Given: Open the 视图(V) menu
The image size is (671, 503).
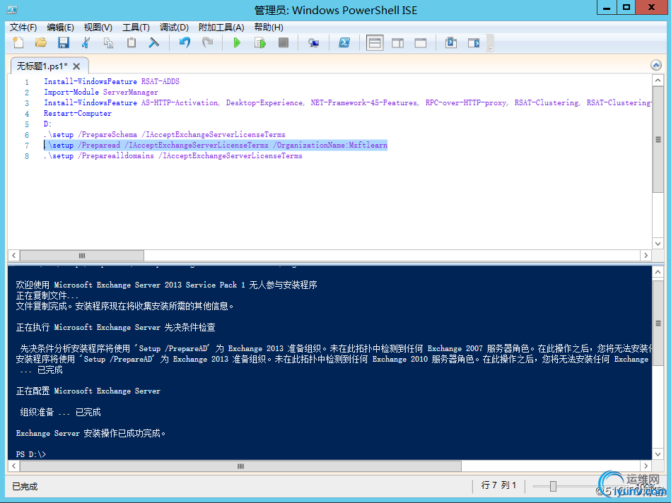Looking at the screenshot, I should (x=98, y=28).
